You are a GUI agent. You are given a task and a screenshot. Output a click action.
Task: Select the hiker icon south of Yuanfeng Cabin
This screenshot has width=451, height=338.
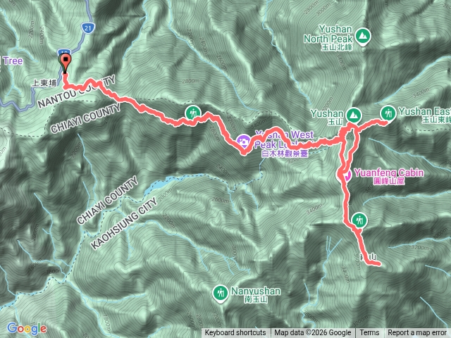359,220
